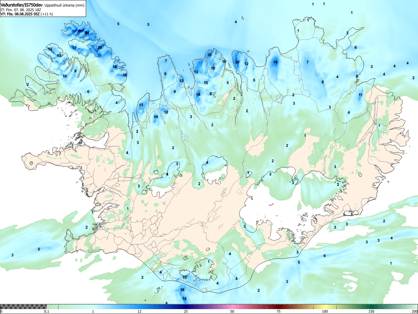Click the 150 label on the color scale
Image resolution: width=418 pixels, height=314 pixels.
(371, 311)
